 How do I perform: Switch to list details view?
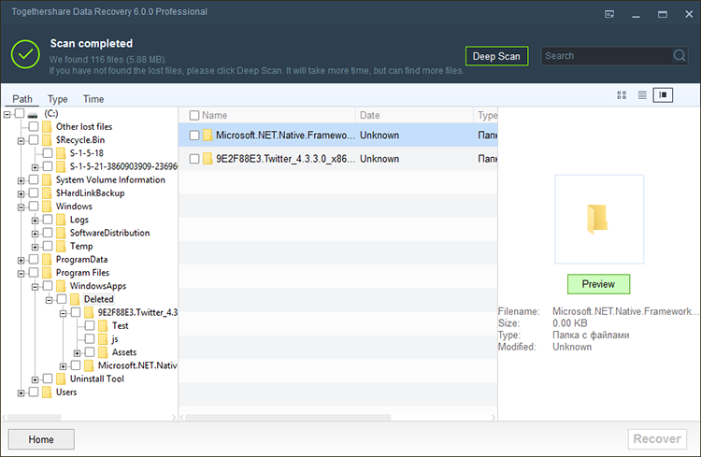[x=642, y=95]
